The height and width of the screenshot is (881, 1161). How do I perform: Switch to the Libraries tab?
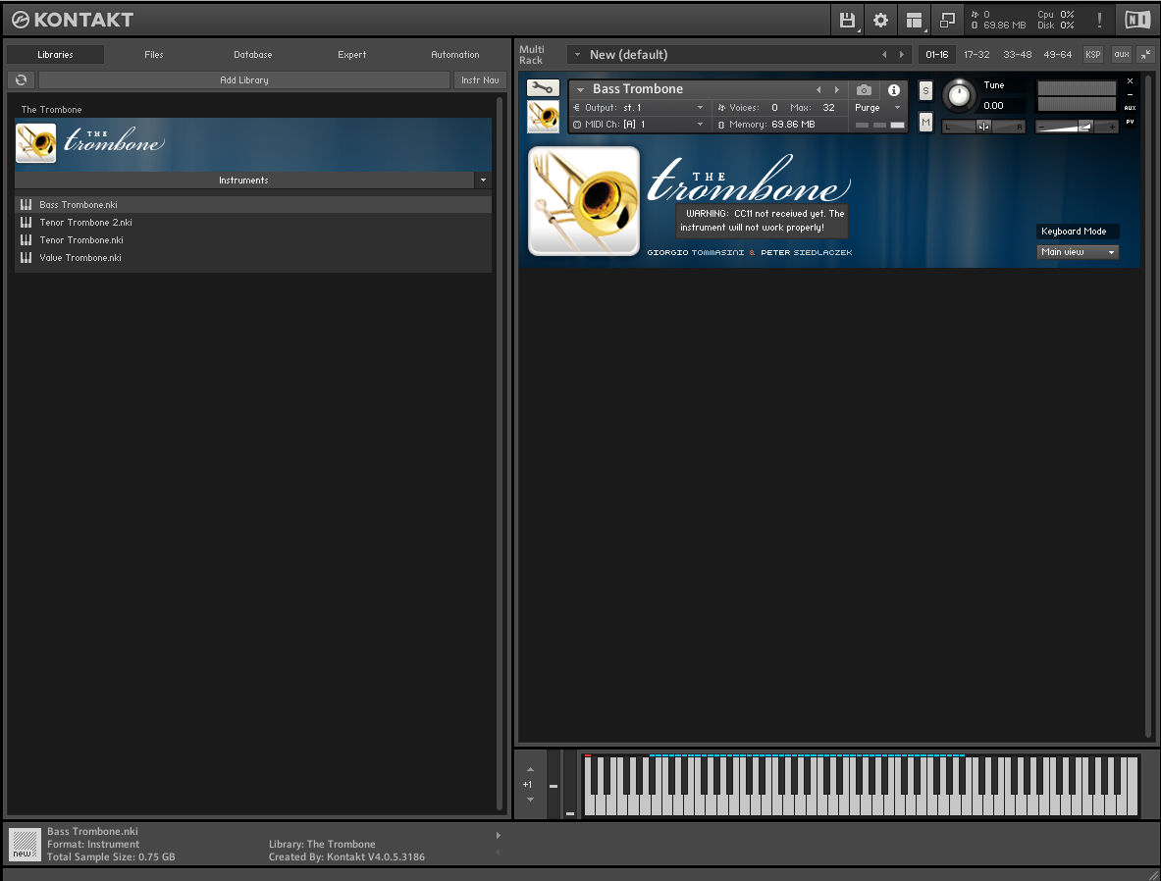pos(56,55)
